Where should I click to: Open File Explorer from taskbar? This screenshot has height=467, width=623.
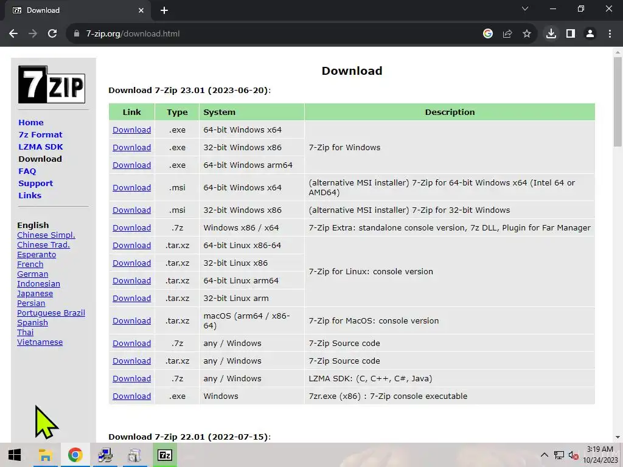click(x=45, y=455)
